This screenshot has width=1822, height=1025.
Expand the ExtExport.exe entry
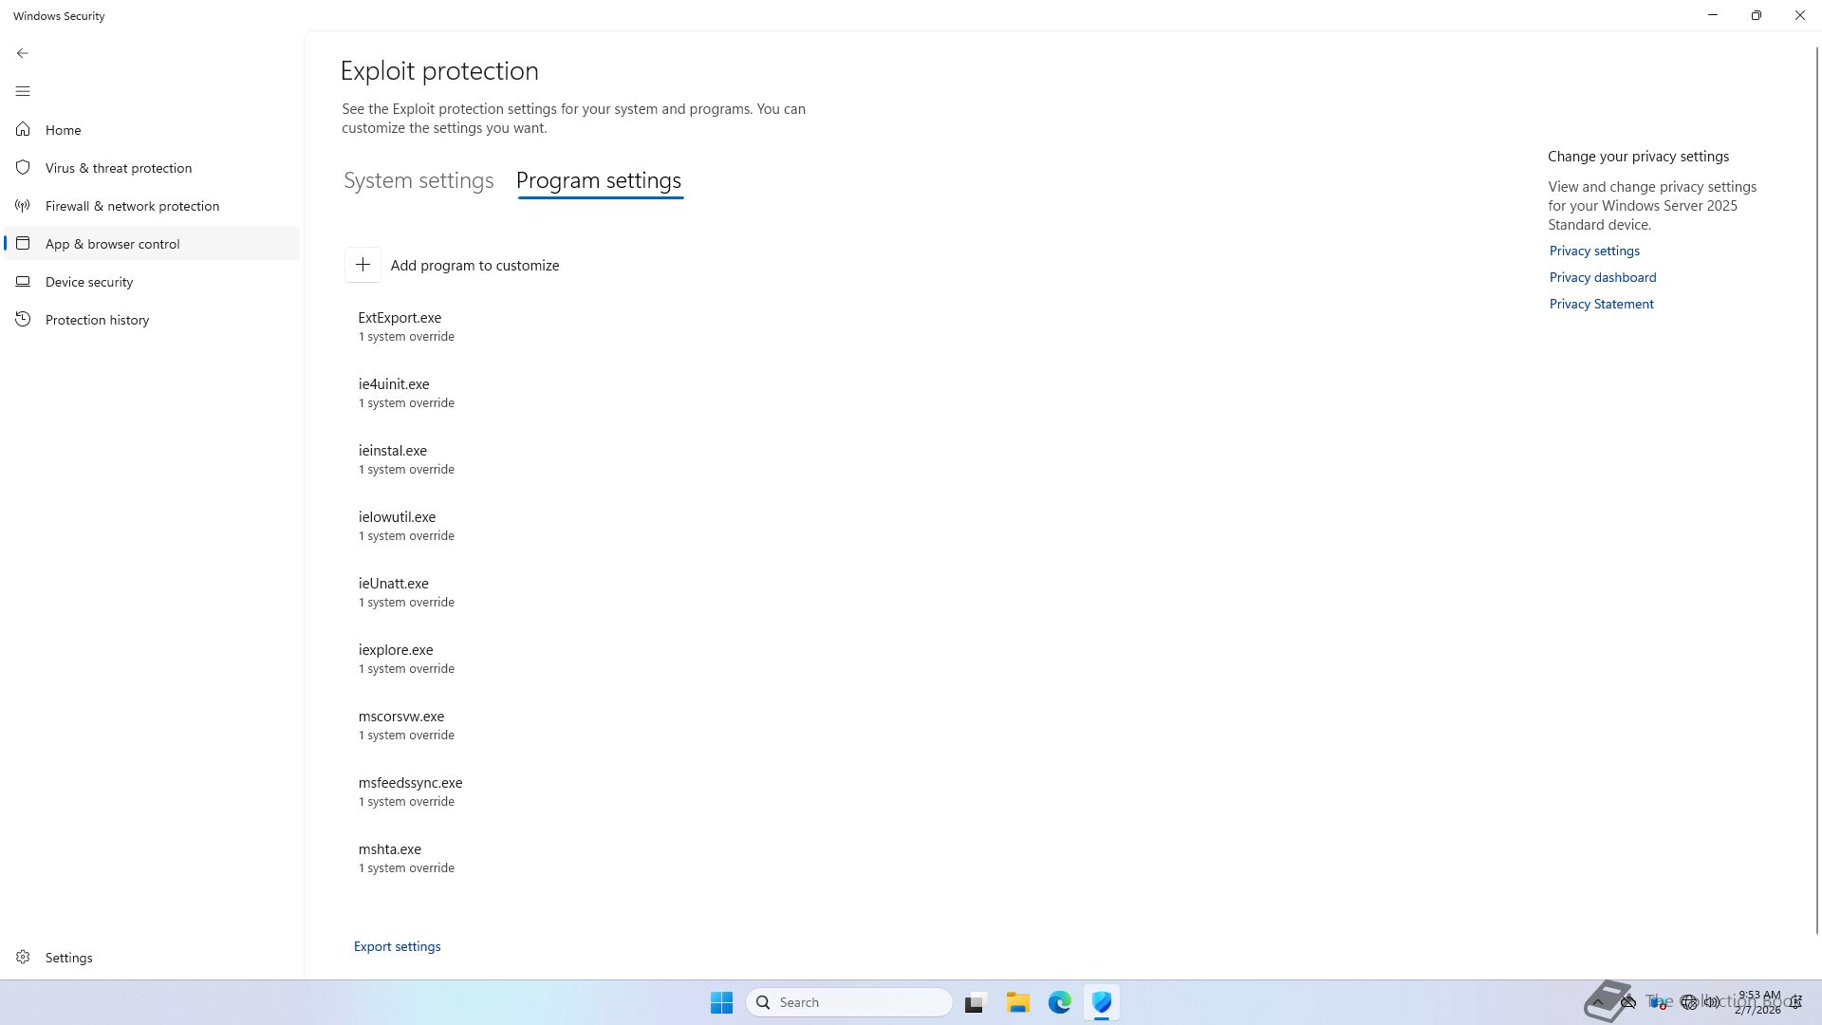[x=400, y=326]
